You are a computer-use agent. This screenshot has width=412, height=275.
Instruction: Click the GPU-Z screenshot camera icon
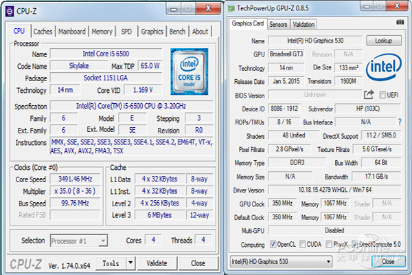tap(400, 24)
